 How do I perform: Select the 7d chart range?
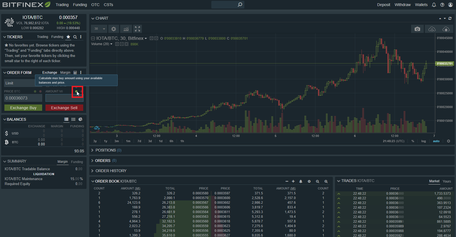click(139, 141)
